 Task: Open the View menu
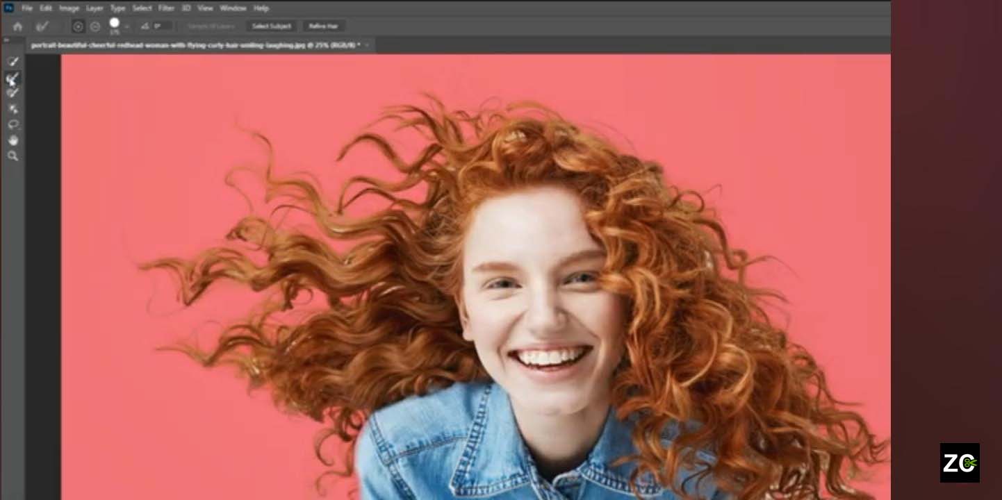point(205,8)
